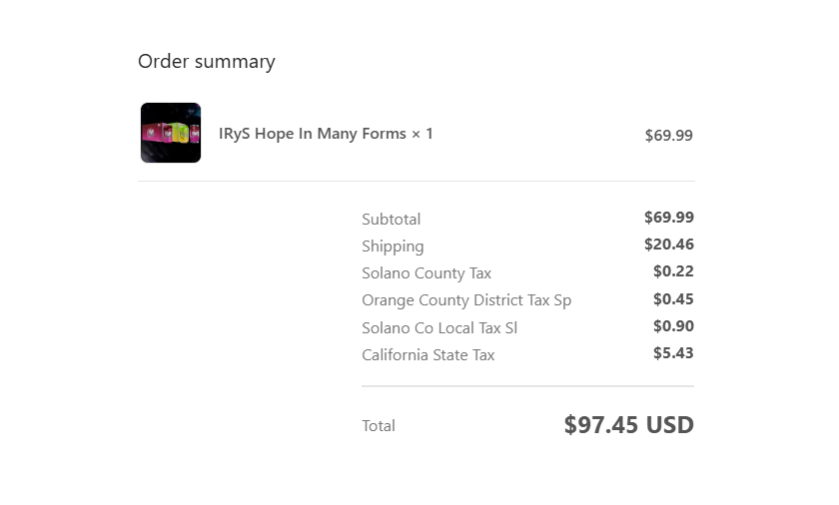Click the Solano County Tax amount $0.22
This screenshot has width=839, height=505.
(x=673, y=270)
